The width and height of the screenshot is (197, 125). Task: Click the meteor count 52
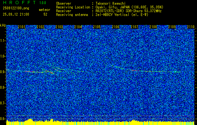coord(45,14)
